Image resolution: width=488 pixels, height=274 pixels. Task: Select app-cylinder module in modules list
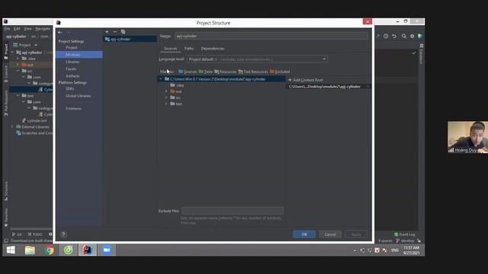coord(130,39)
